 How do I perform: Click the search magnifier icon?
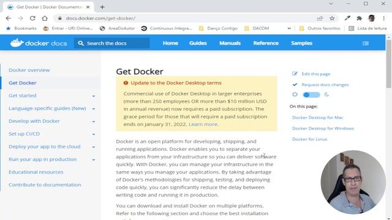point(80,43)
